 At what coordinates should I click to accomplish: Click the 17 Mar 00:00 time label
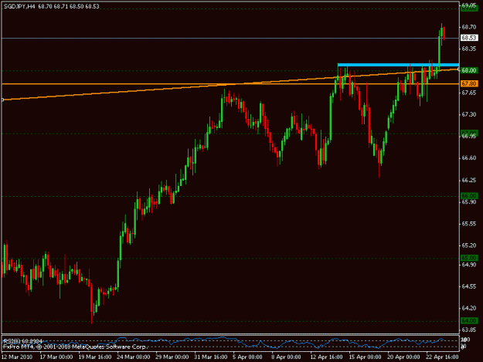click(x=56, y=357)
